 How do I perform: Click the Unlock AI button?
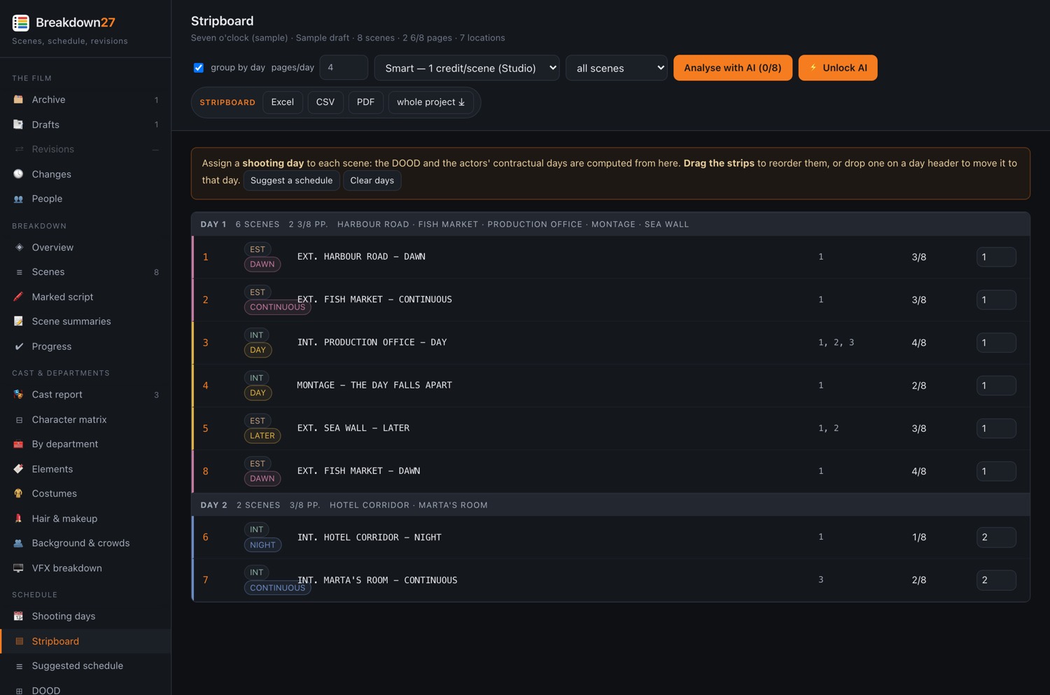[x=838, y=68]
